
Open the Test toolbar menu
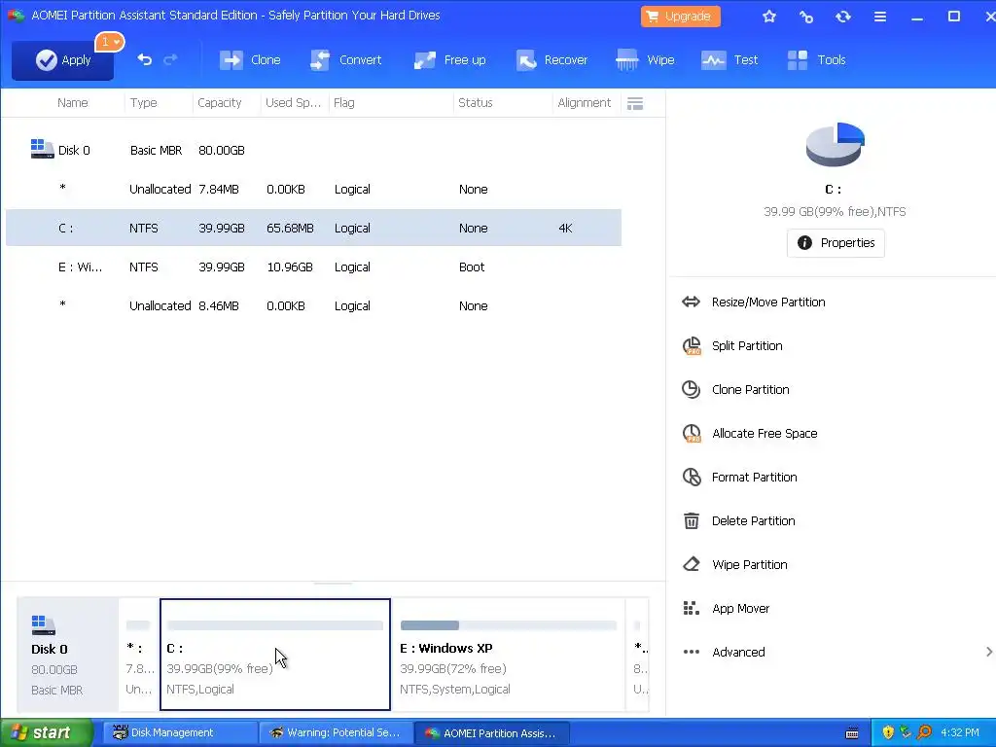click(729, 60)
